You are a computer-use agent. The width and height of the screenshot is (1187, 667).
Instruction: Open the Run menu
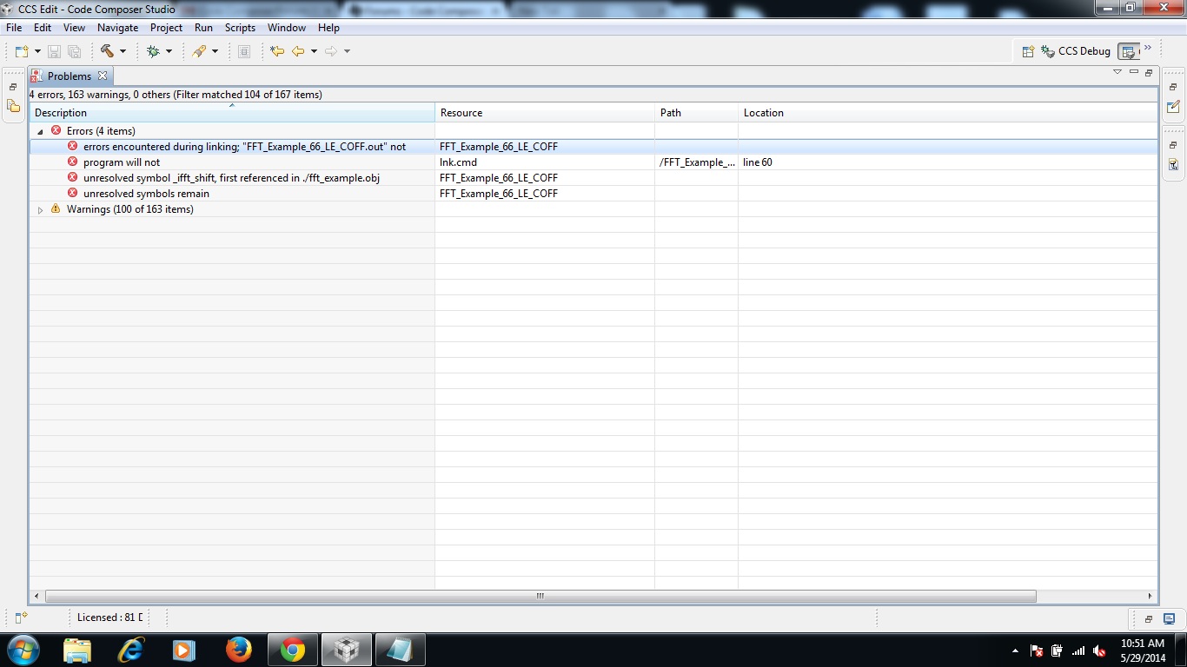(203, 28)
